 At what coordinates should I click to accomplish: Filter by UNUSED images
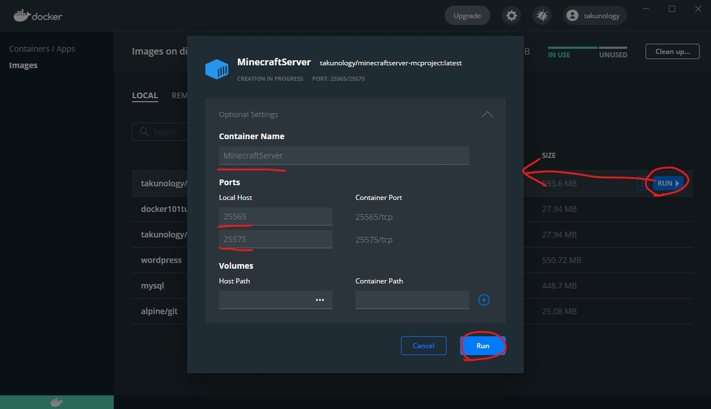pos(613,54)
